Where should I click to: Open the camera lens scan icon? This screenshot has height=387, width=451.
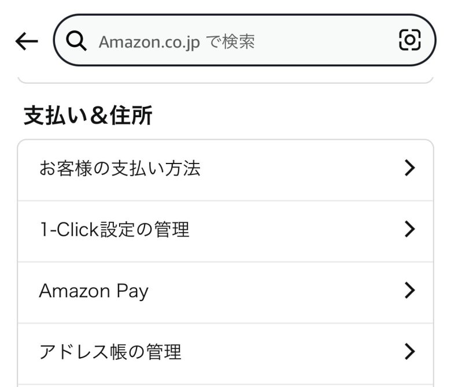[x=409, y=40]
